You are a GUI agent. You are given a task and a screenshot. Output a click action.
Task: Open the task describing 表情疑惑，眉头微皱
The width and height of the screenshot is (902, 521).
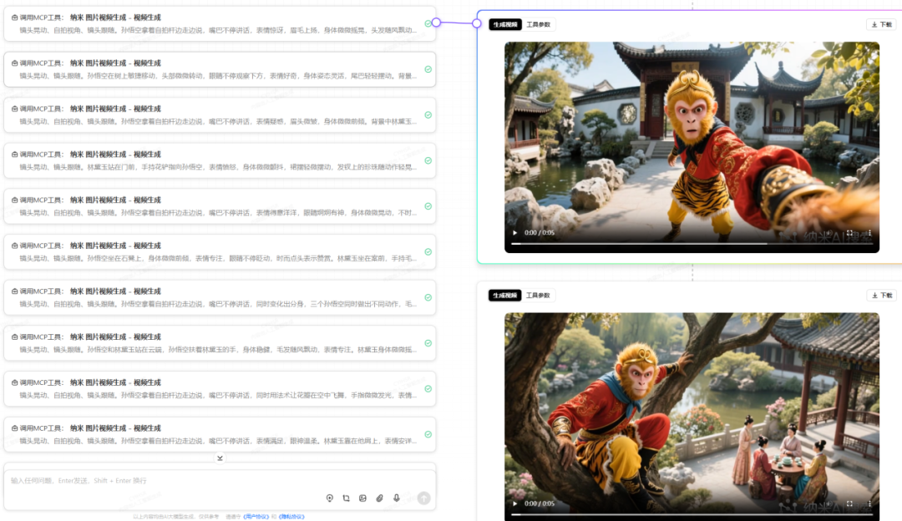pos(220,115)
